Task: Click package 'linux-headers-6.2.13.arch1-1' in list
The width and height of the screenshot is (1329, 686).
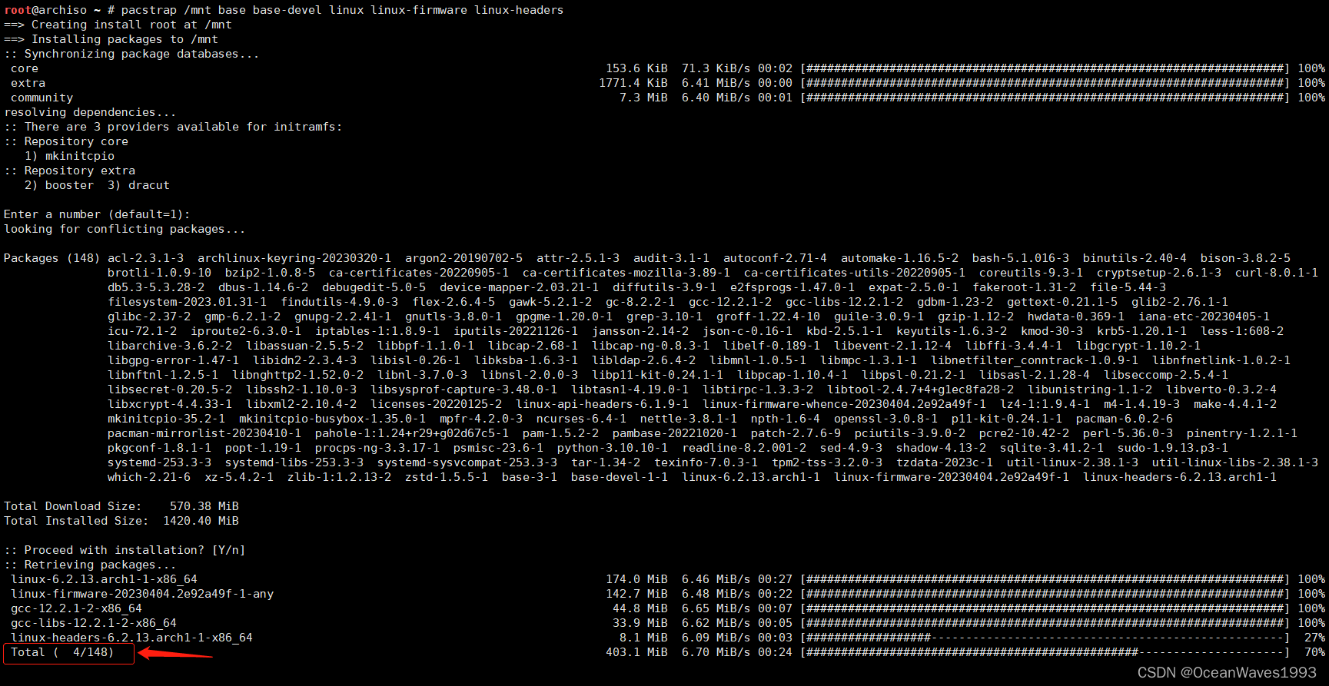Action: click(x=1180, y=477)
